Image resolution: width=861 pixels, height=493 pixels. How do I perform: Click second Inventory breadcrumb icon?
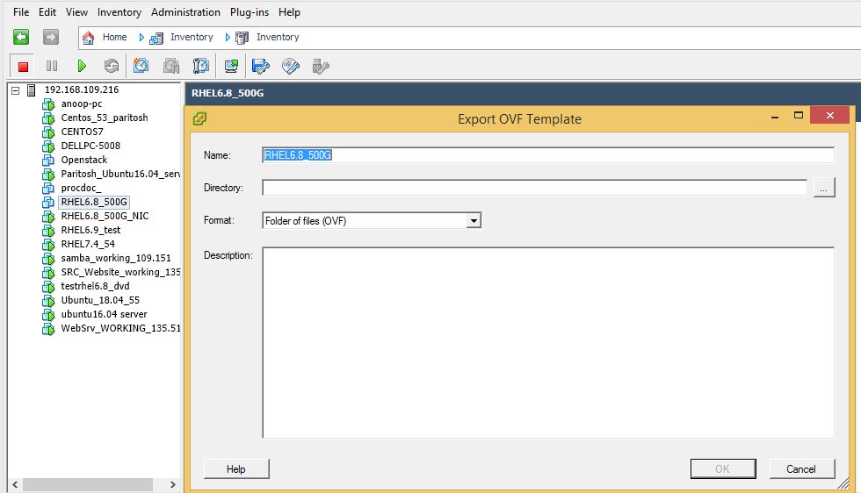click(x=242, y=38)
